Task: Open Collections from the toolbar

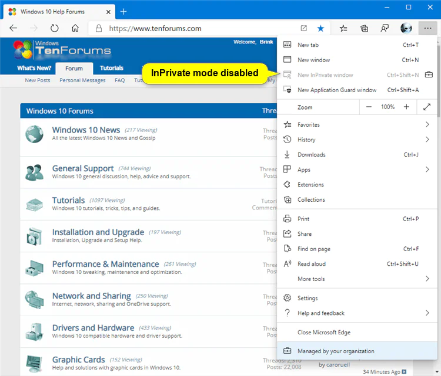Action: [364, 28]
